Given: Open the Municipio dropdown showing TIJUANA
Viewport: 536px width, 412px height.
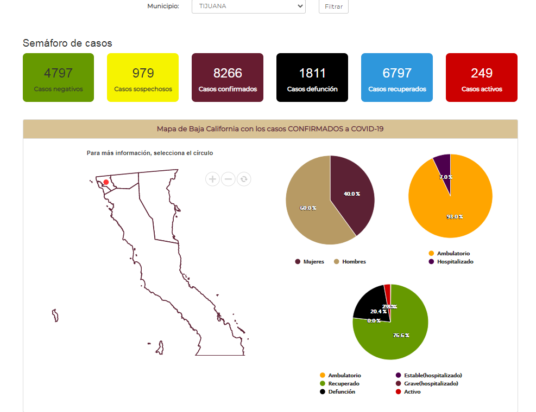Looking at the screenshot, I should coord(248,7).
